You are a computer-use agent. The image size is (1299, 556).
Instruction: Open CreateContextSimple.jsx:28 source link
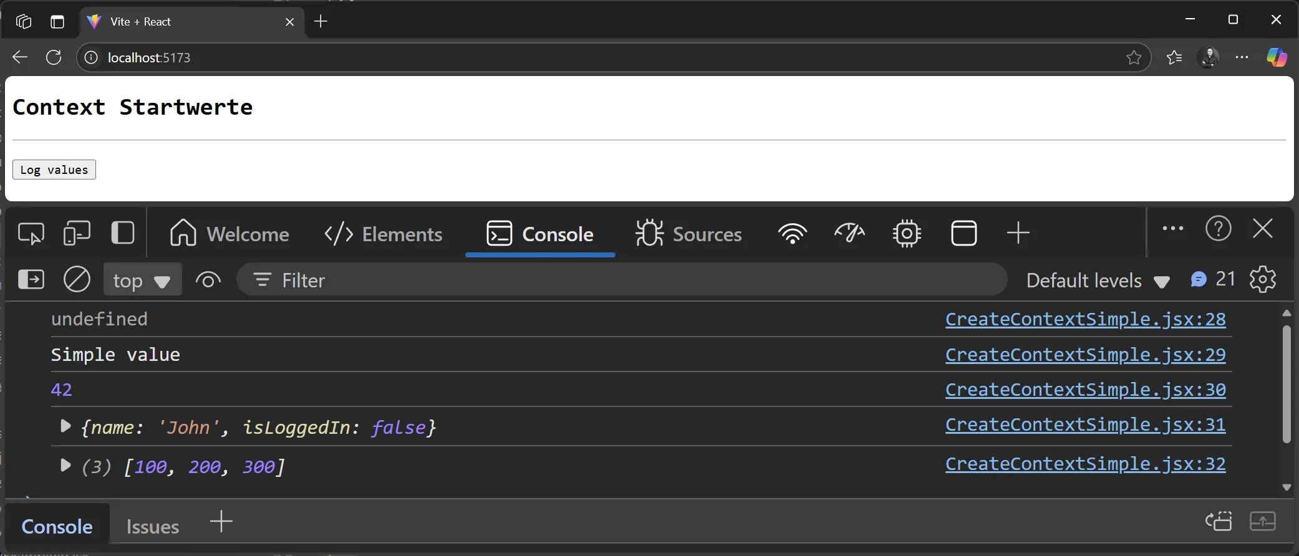pos(1085,319)
